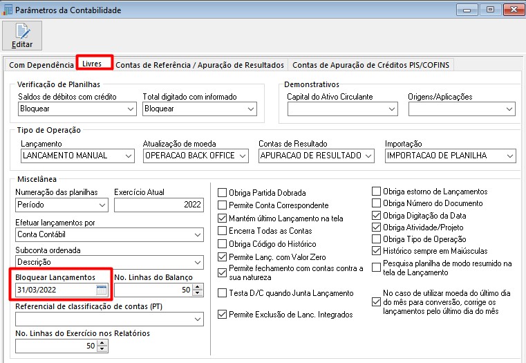Increase No. Linhas do Balanço value

(x=198, y=287)
